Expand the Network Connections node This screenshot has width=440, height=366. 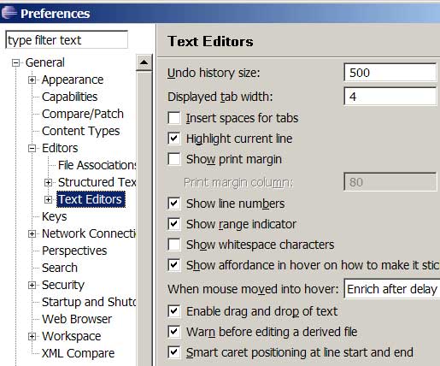pos(32,233)
